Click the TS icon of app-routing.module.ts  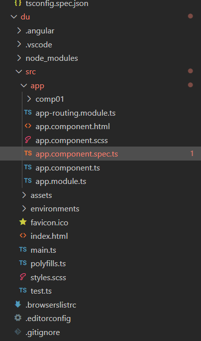point(28,113)
